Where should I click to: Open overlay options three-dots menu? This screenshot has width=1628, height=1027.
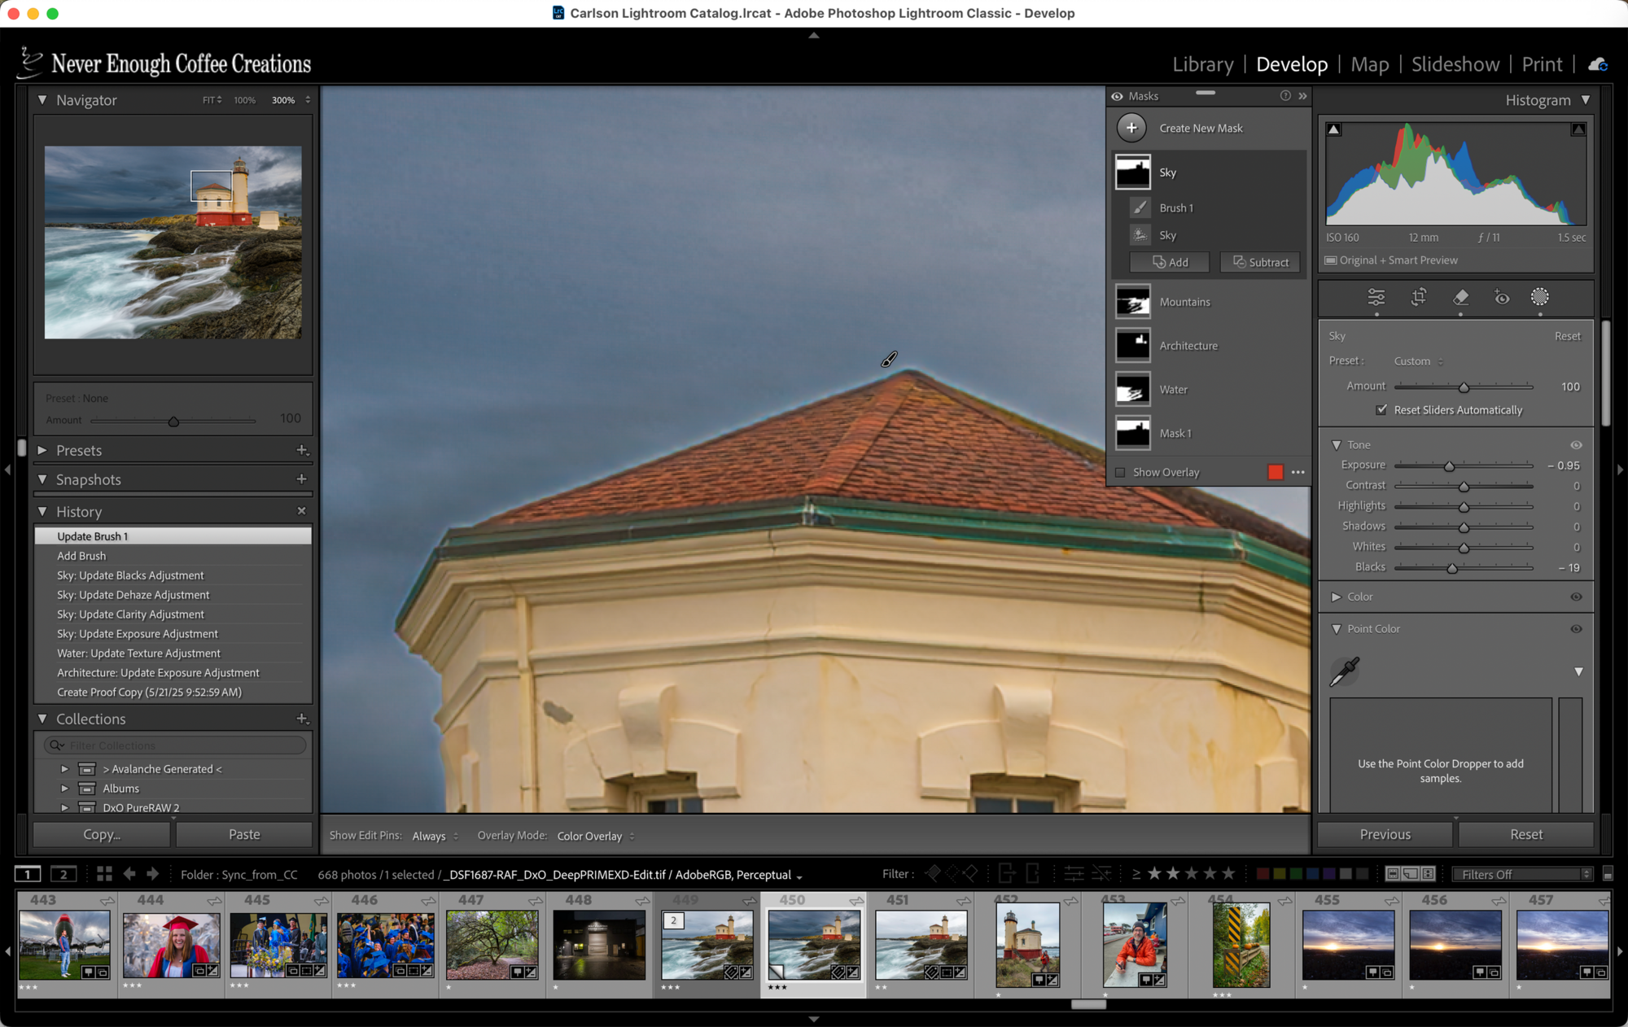(1298, 472)
